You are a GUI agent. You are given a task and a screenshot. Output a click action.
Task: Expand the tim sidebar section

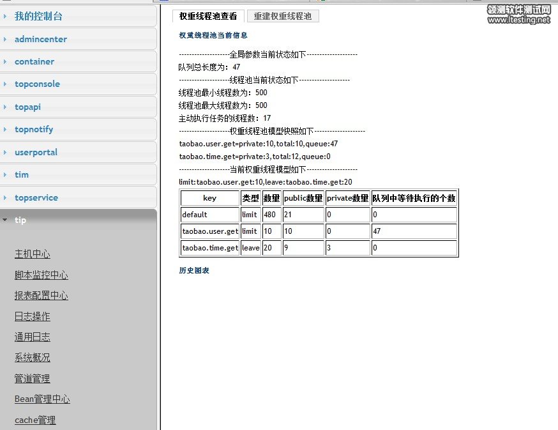pyautogui.click(x=22, y=174)
